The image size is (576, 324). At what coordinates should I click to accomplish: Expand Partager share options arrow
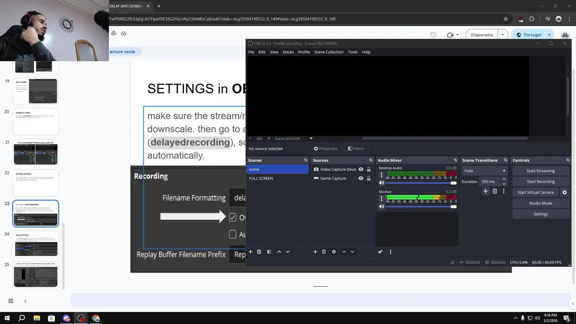549,35
